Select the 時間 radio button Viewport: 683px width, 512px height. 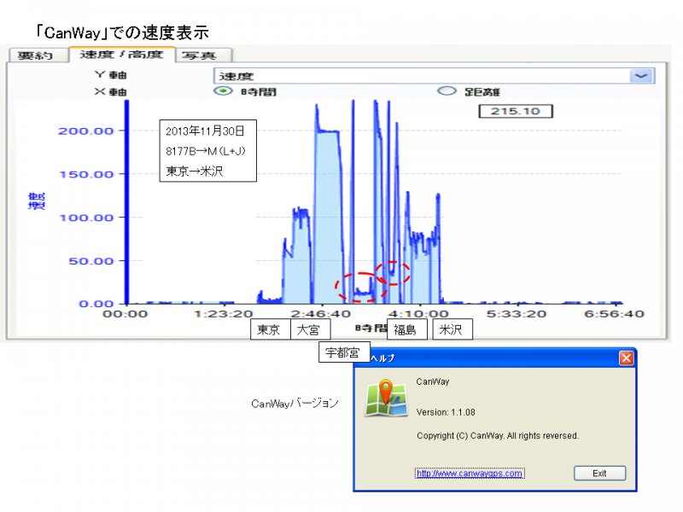click(x=225, y=91)
